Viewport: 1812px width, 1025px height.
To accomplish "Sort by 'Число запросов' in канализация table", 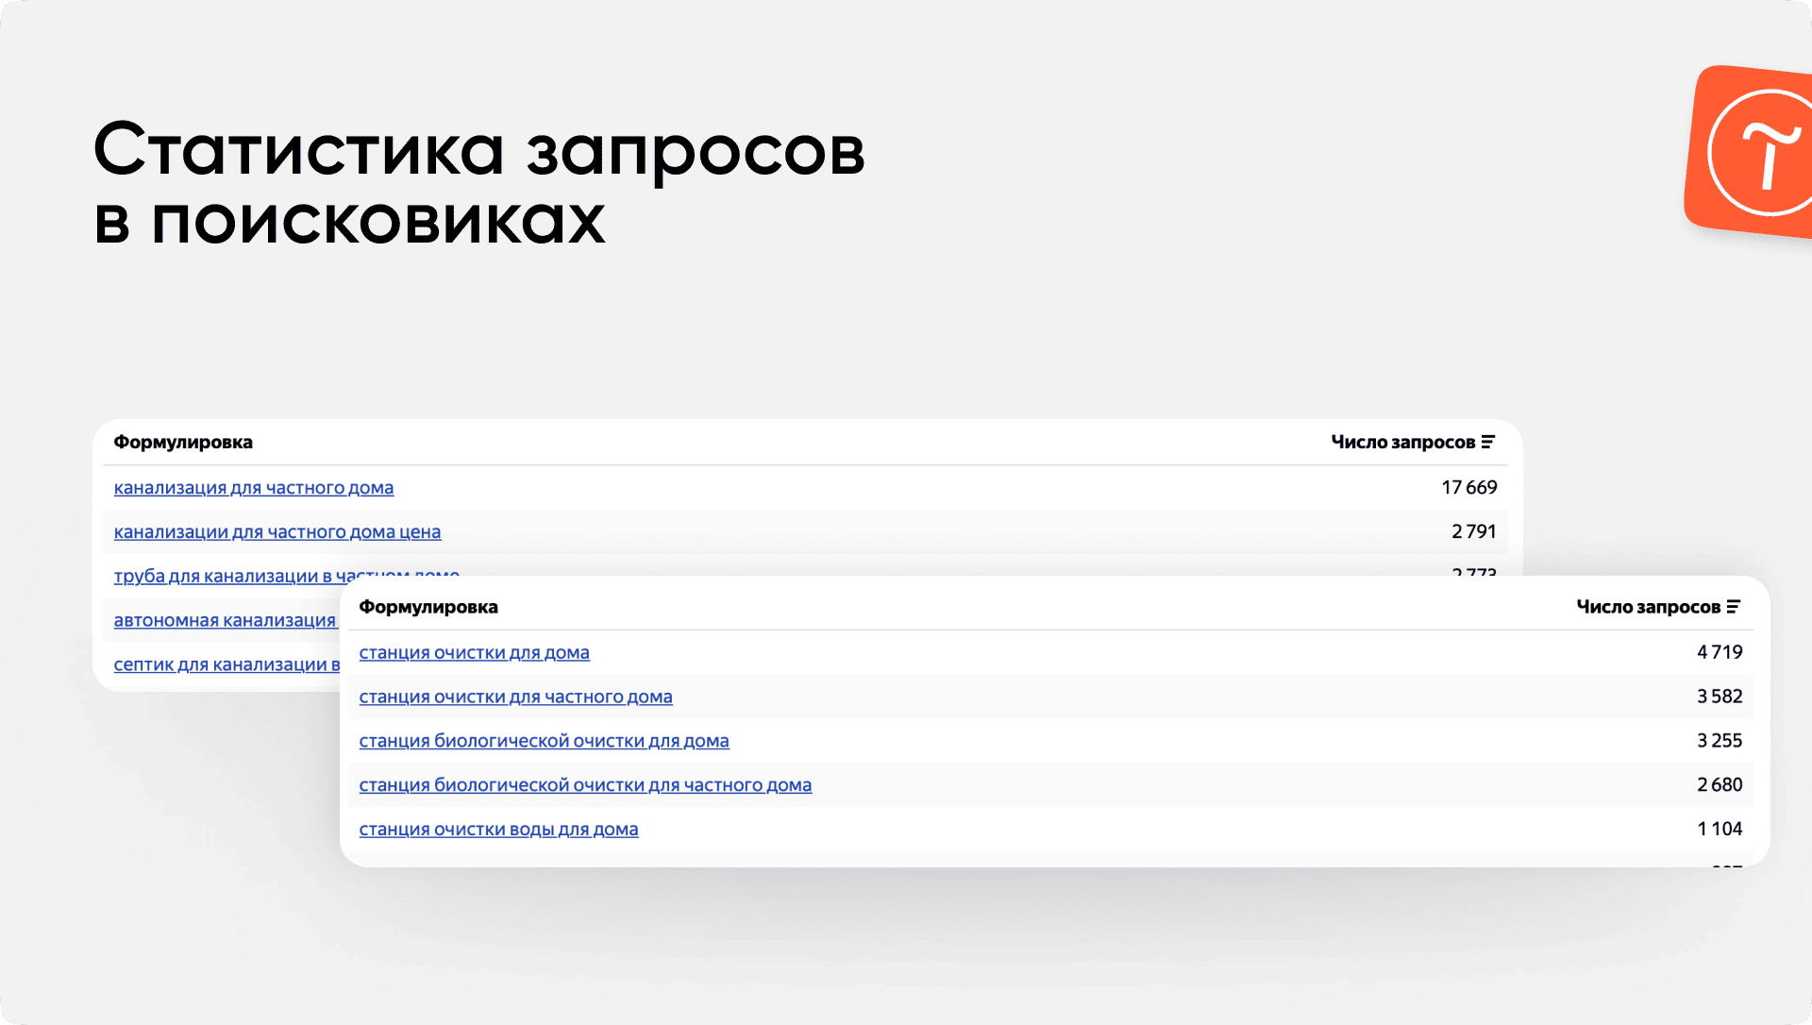I will [1402, 442].
